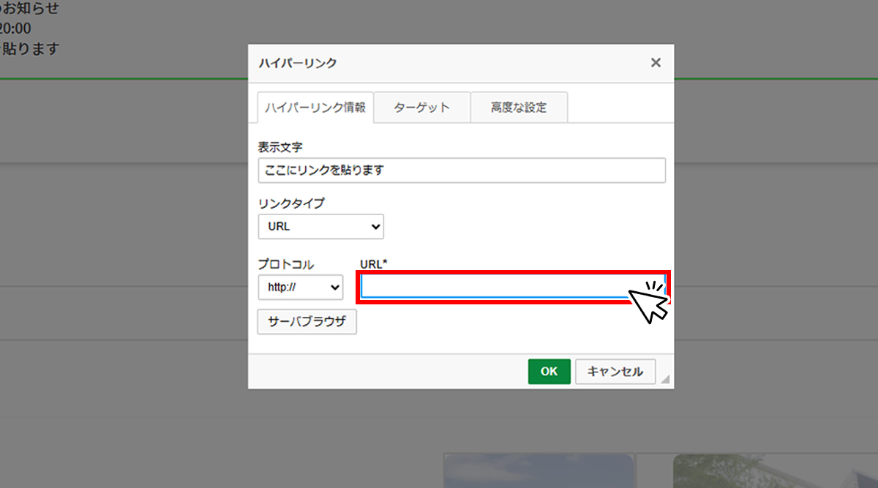Focus the empty URL input field
The image size is (878, 488).
pos(513,286)
